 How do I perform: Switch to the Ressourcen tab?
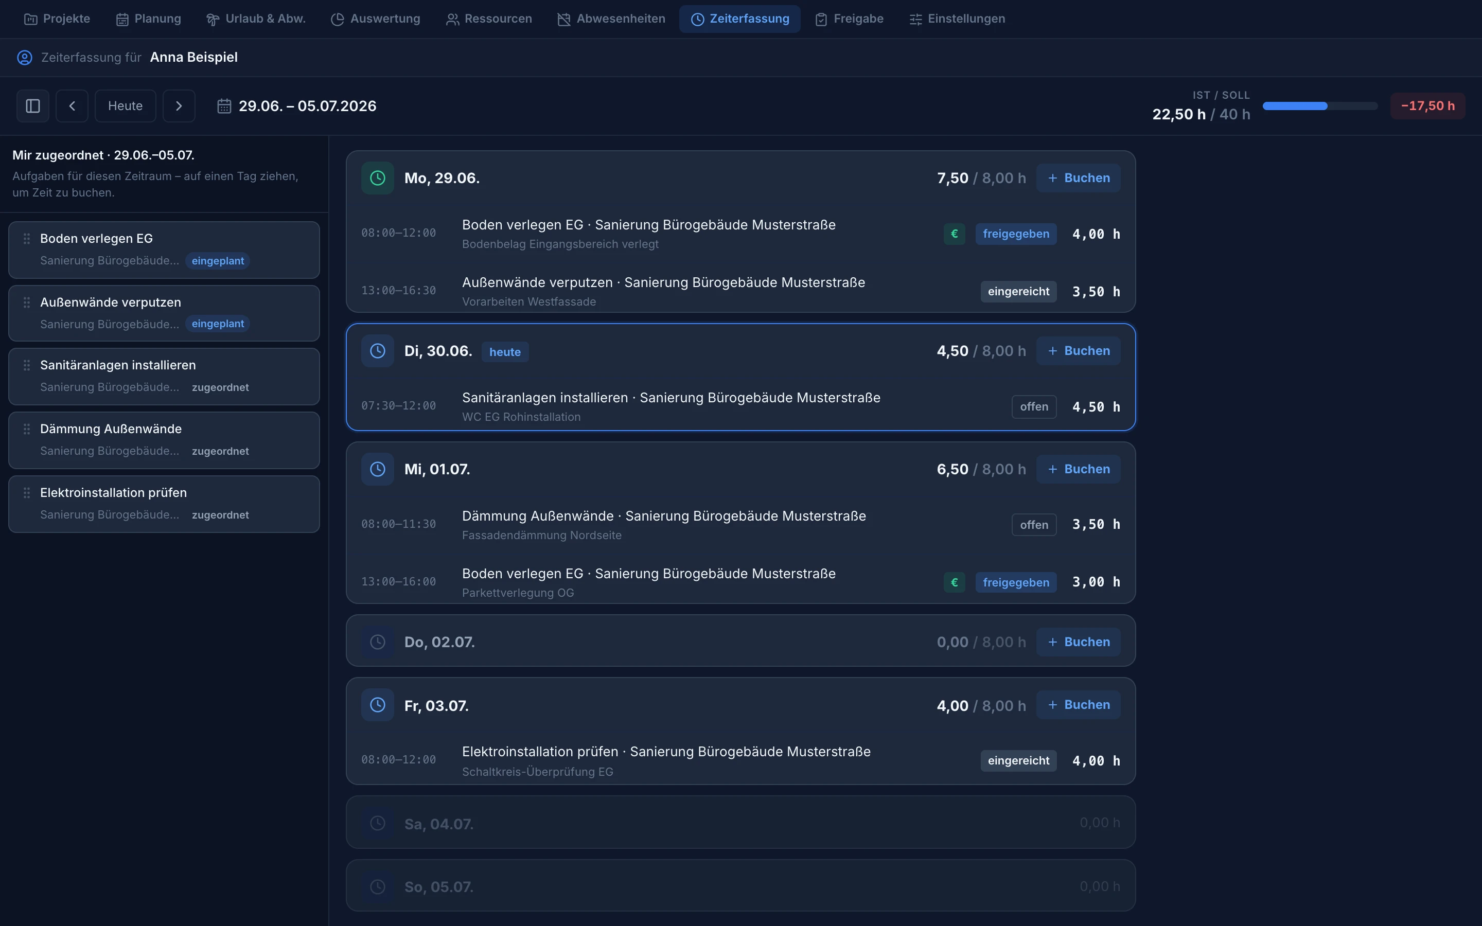pos(489,19)
